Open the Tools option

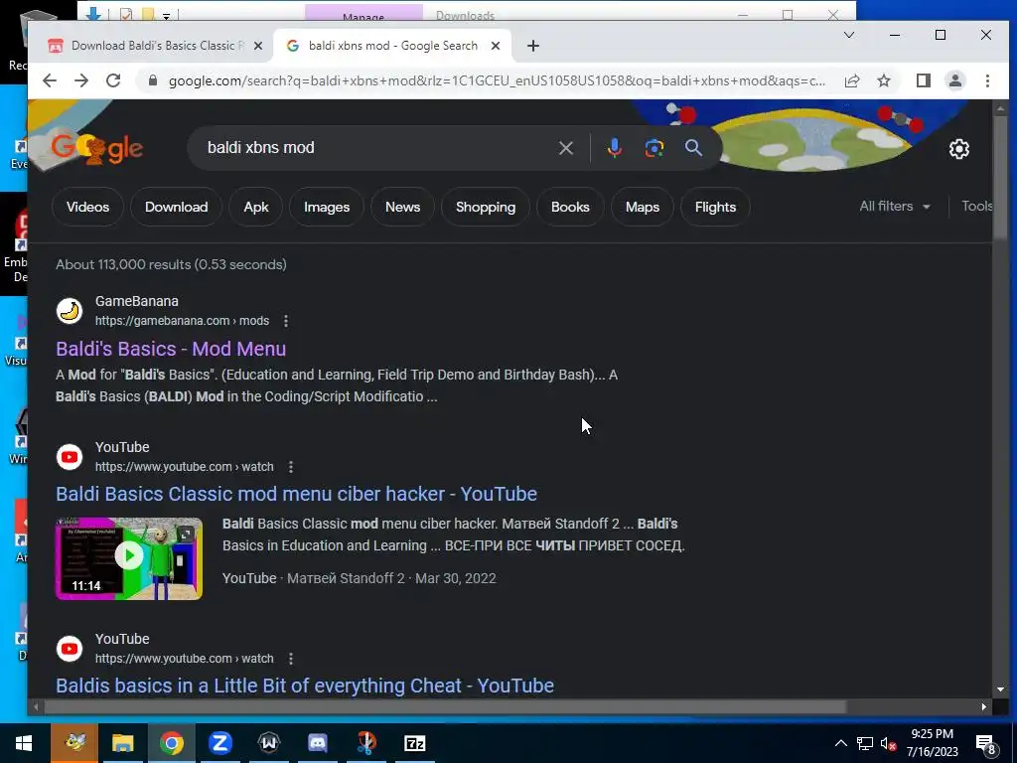click(976, 207)
